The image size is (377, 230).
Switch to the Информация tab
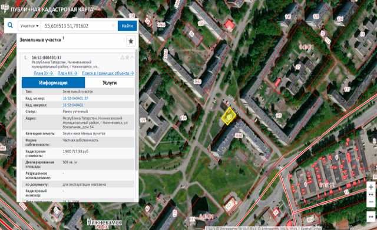point(53,83)
